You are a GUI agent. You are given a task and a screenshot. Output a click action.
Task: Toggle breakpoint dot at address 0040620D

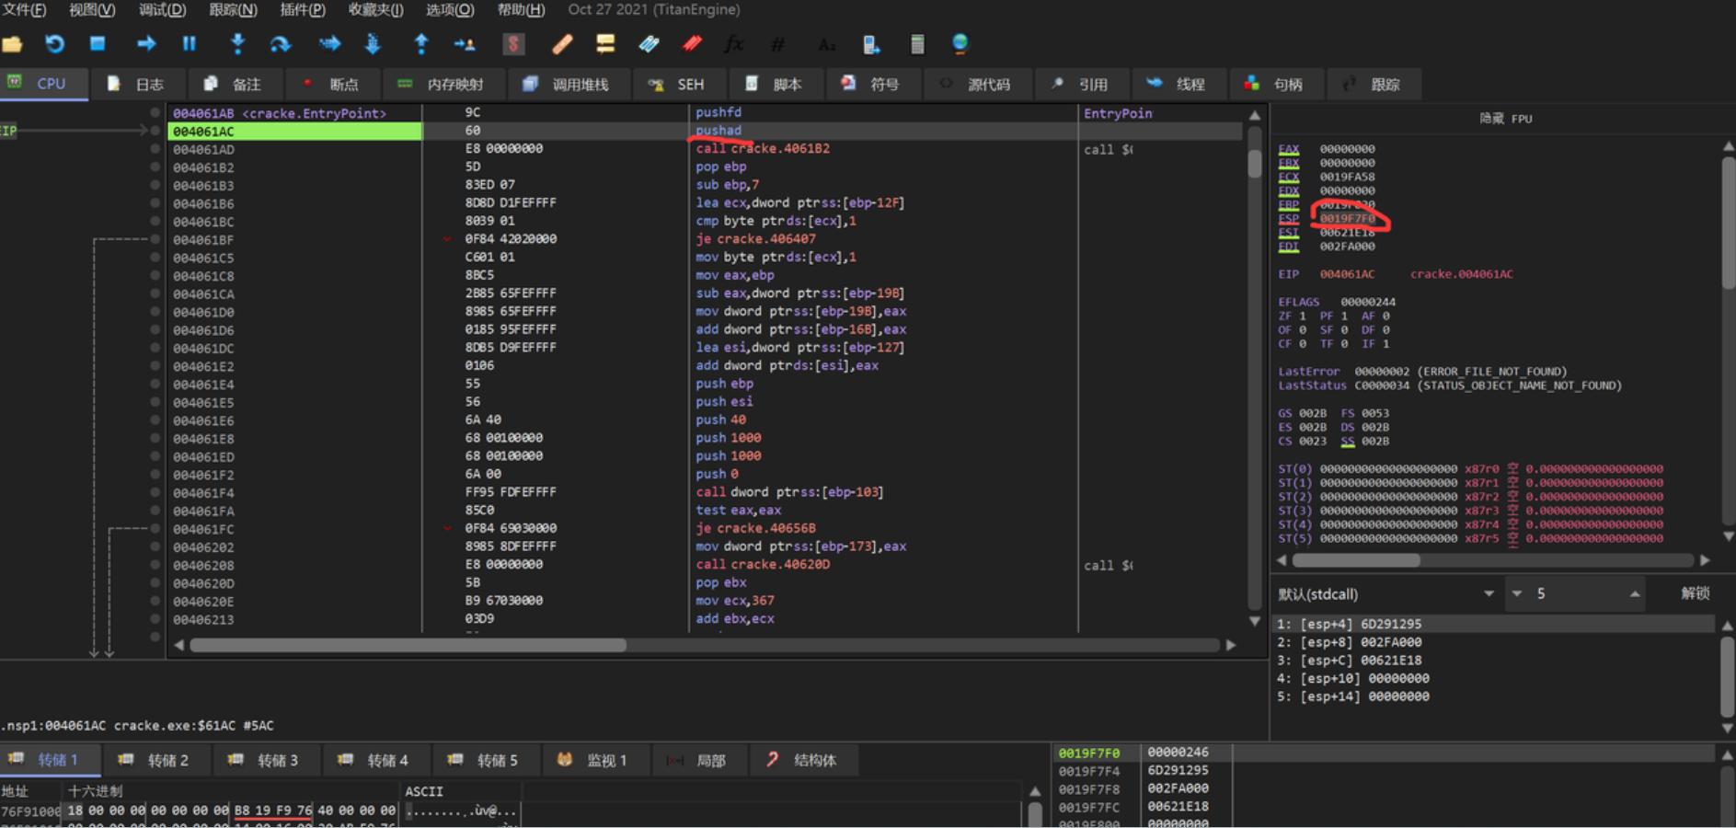(155, 583)
